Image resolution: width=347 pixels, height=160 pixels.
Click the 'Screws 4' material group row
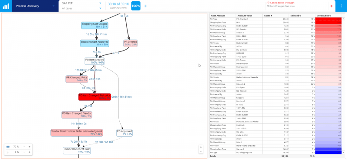[x=275, y=33]
